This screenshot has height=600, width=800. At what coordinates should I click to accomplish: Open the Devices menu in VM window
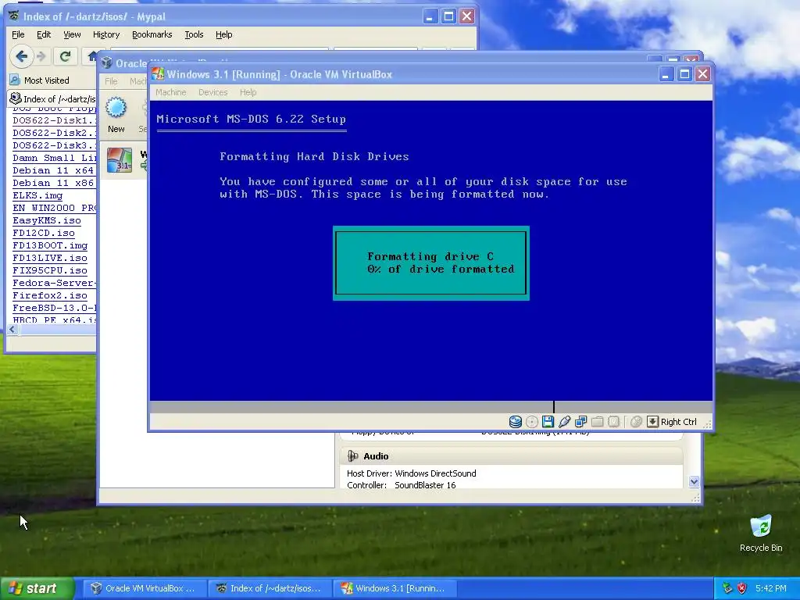click(x=212, y=92)
